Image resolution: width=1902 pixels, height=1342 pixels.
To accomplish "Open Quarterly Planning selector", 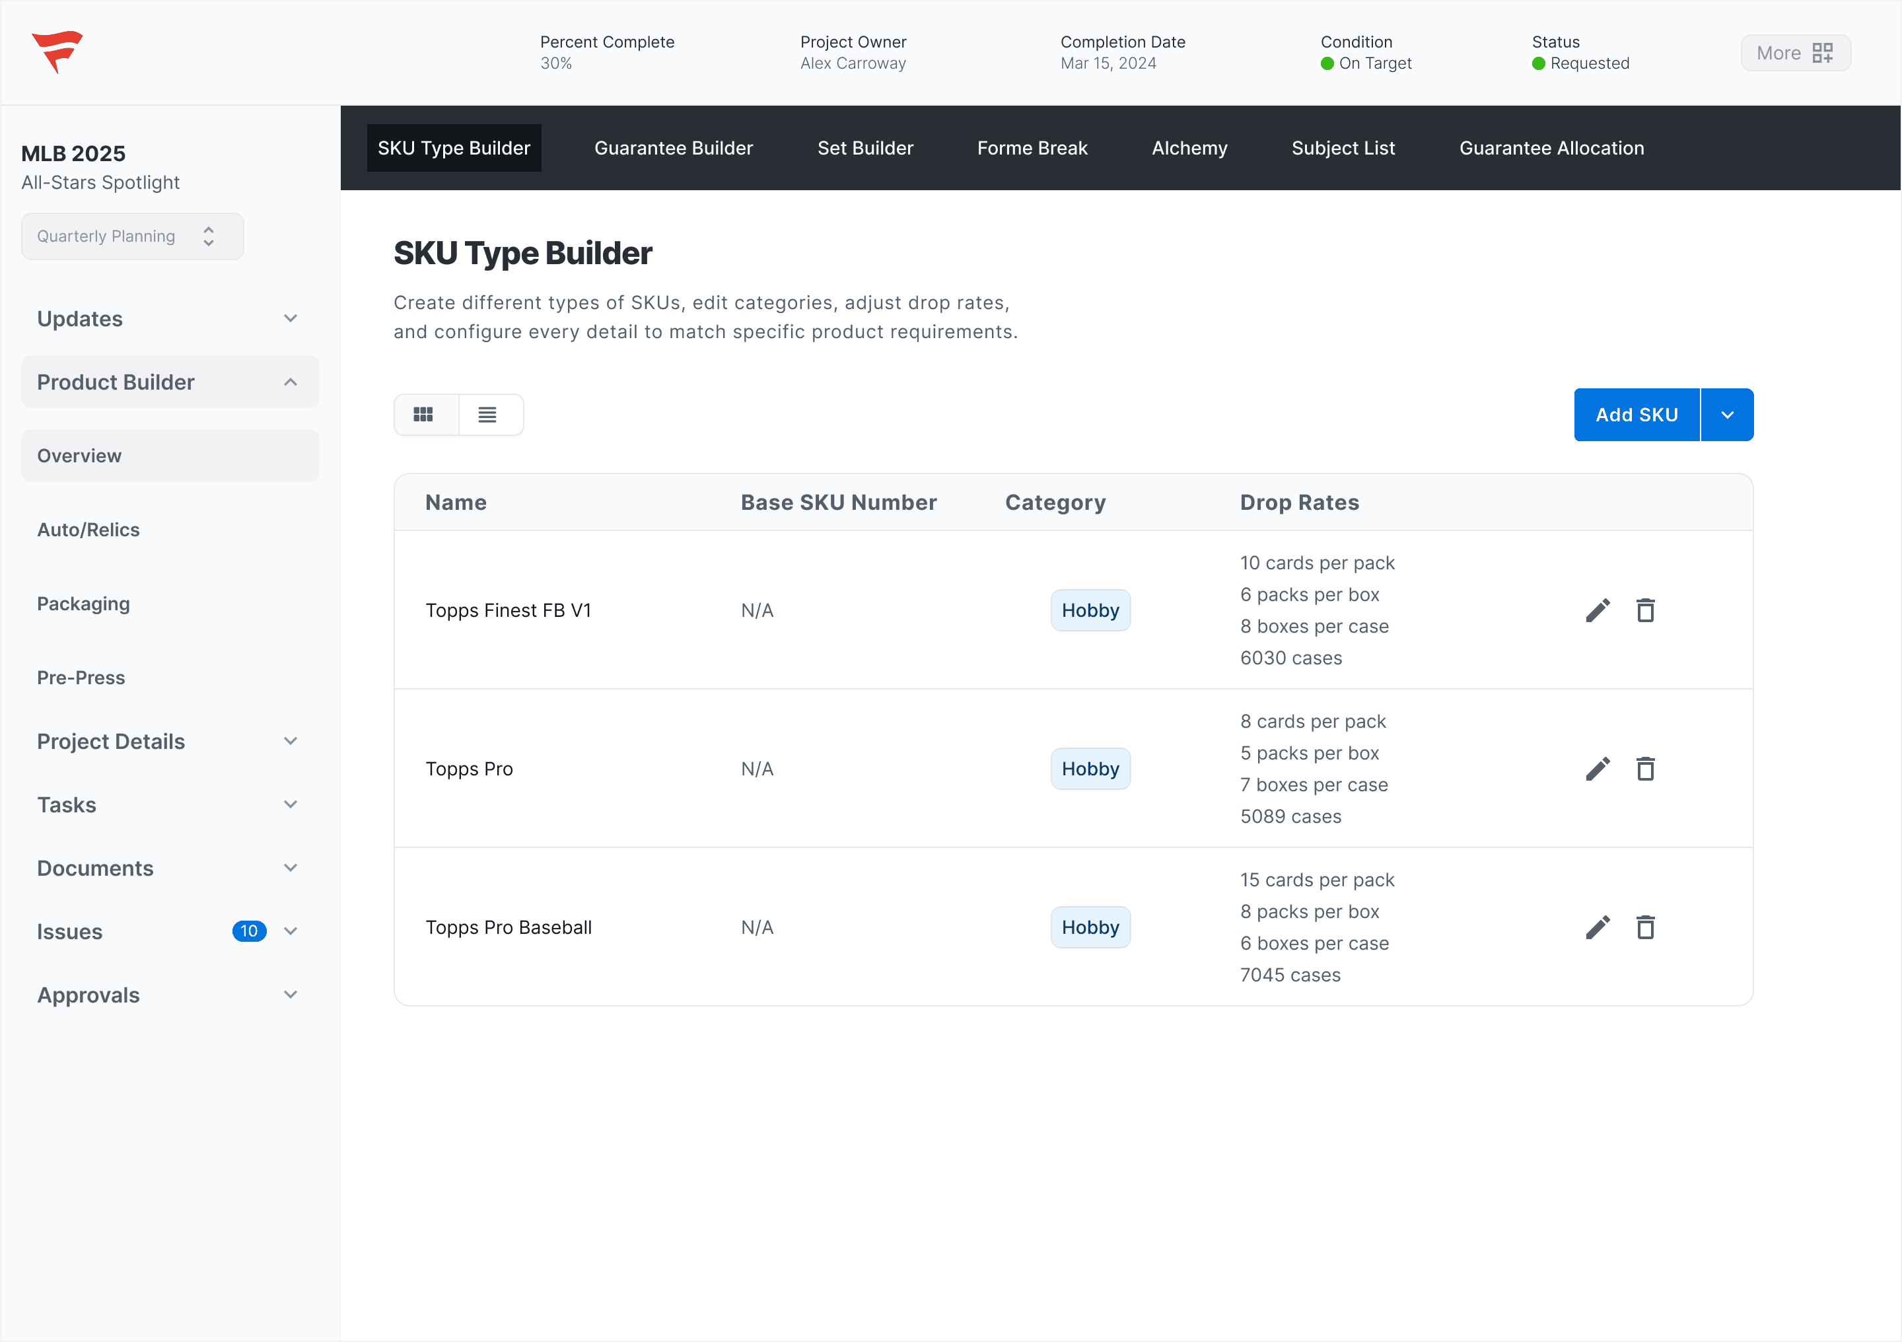I will tap(133, 237).
